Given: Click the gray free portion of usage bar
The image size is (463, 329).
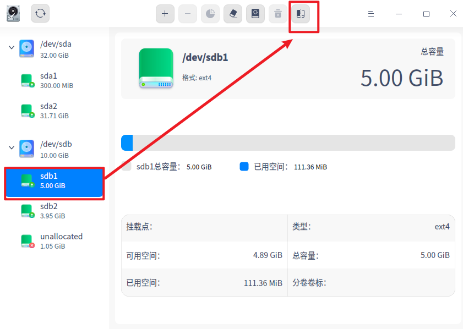Looking at the screenshot, I should point(294,143).
